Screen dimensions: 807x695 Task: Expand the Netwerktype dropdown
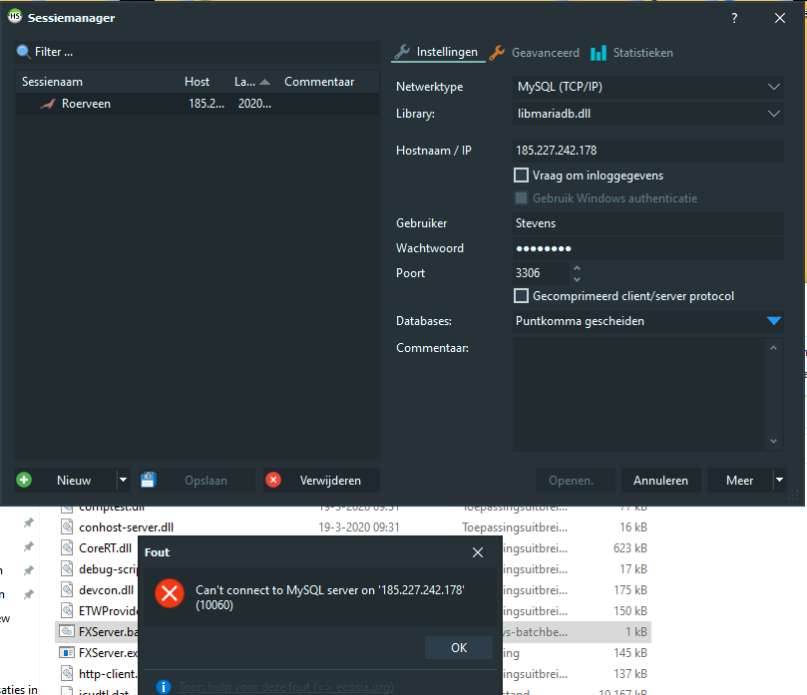click(774, 87)
